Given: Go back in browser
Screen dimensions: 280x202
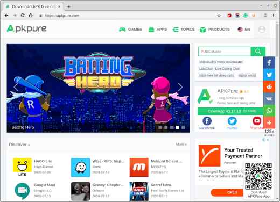Looking at the screenshot, I should (x=6, y=16).
